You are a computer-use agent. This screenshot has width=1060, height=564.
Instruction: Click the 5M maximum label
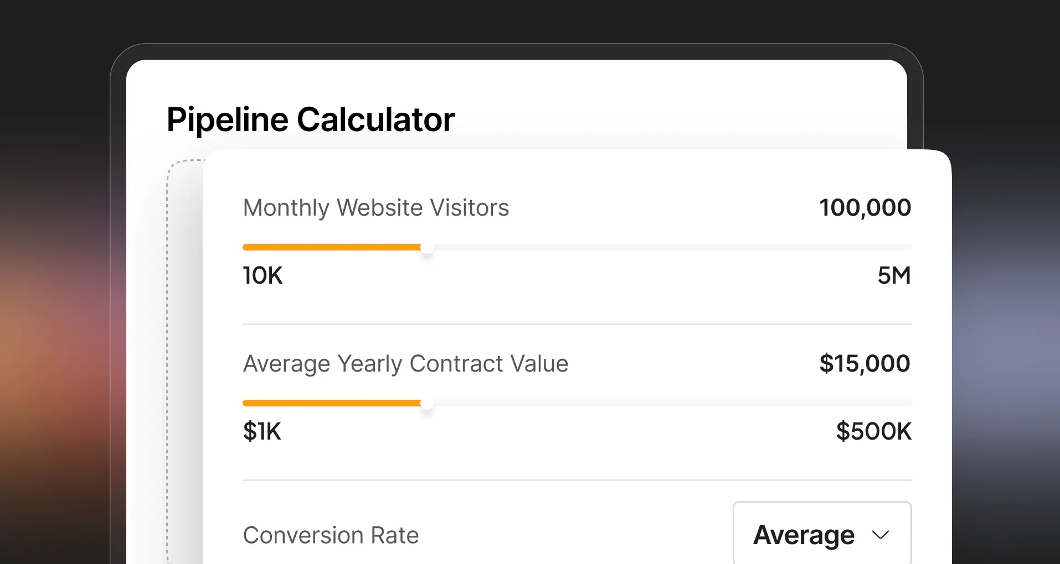coord(894,275)
